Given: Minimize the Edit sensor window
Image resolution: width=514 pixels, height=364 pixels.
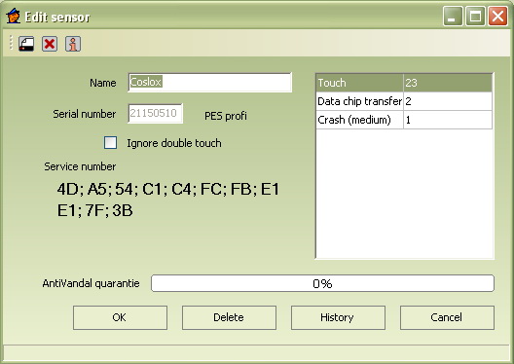Looking at the screenshot, I should tap(453, 16).
